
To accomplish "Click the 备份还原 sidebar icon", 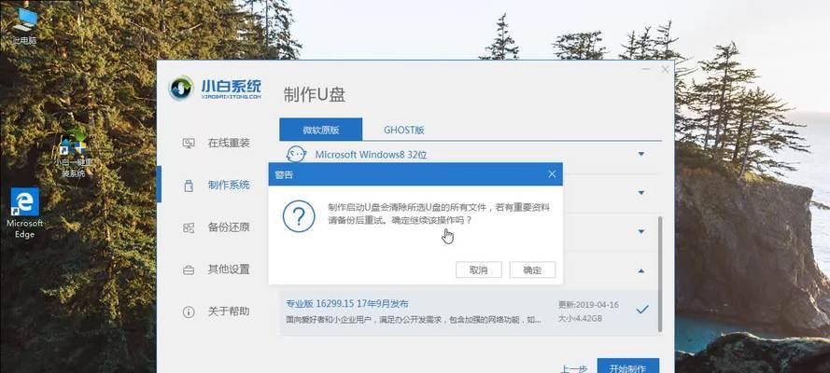I will tap(189, 228).
